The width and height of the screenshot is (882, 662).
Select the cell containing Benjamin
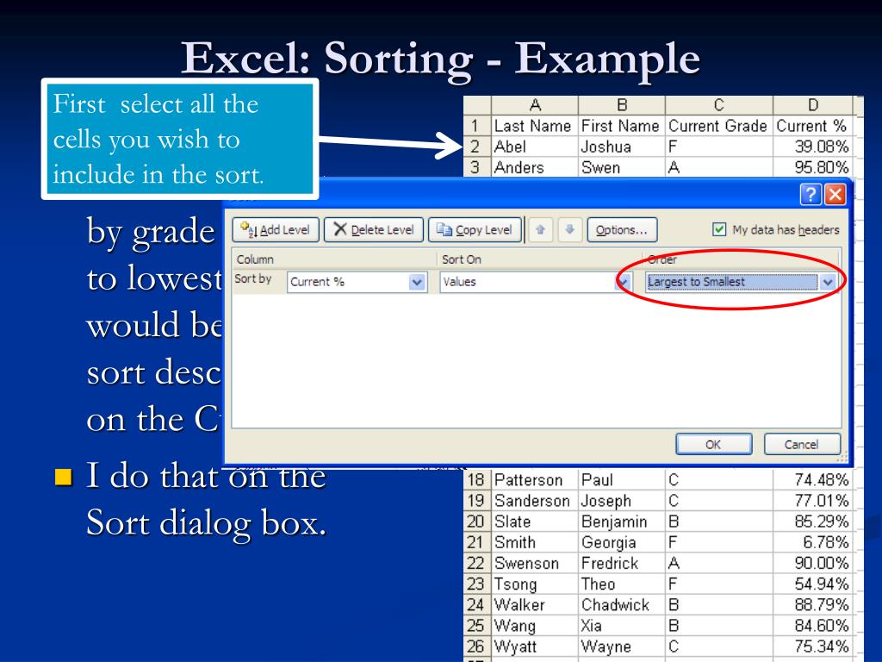622,521
